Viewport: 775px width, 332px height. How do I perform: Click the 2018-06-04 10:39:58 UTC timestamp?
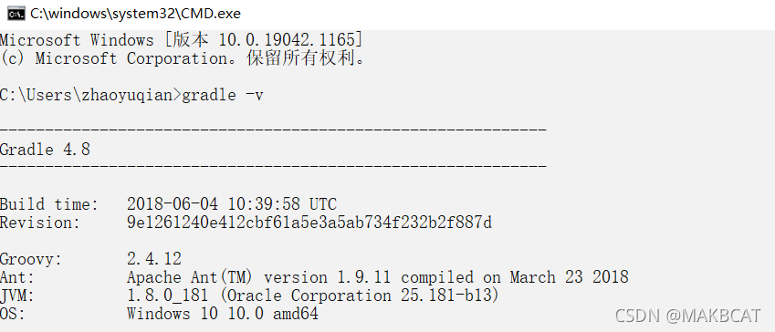click(232, 204)
